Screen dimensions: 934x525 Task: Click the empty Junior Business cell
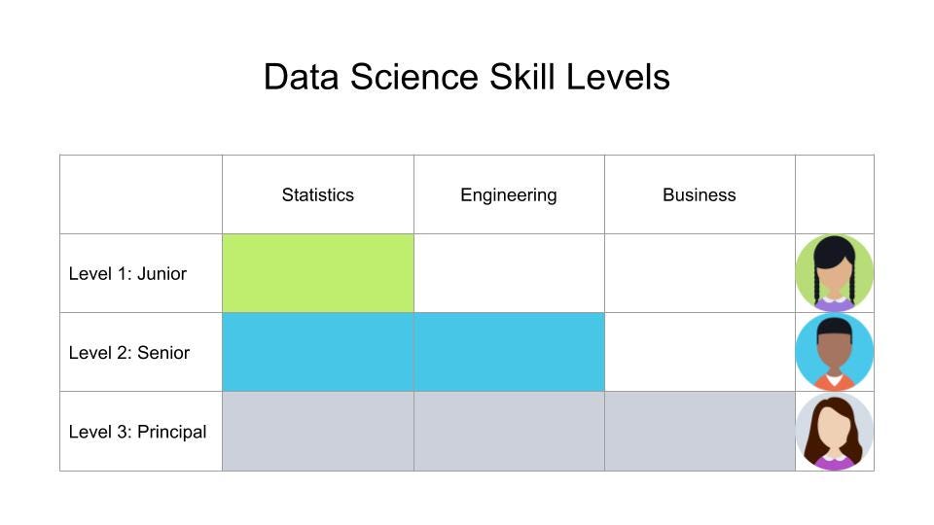pos(700,273)
